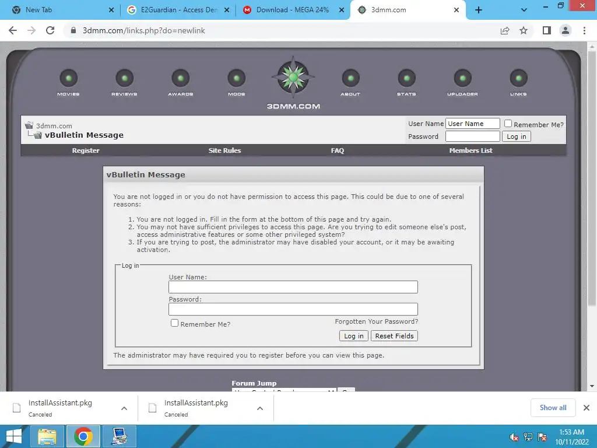Viewport: 597px width, 448px height.
Task: Check Remember Me in the Log in form
Action: tap(174, 323)
